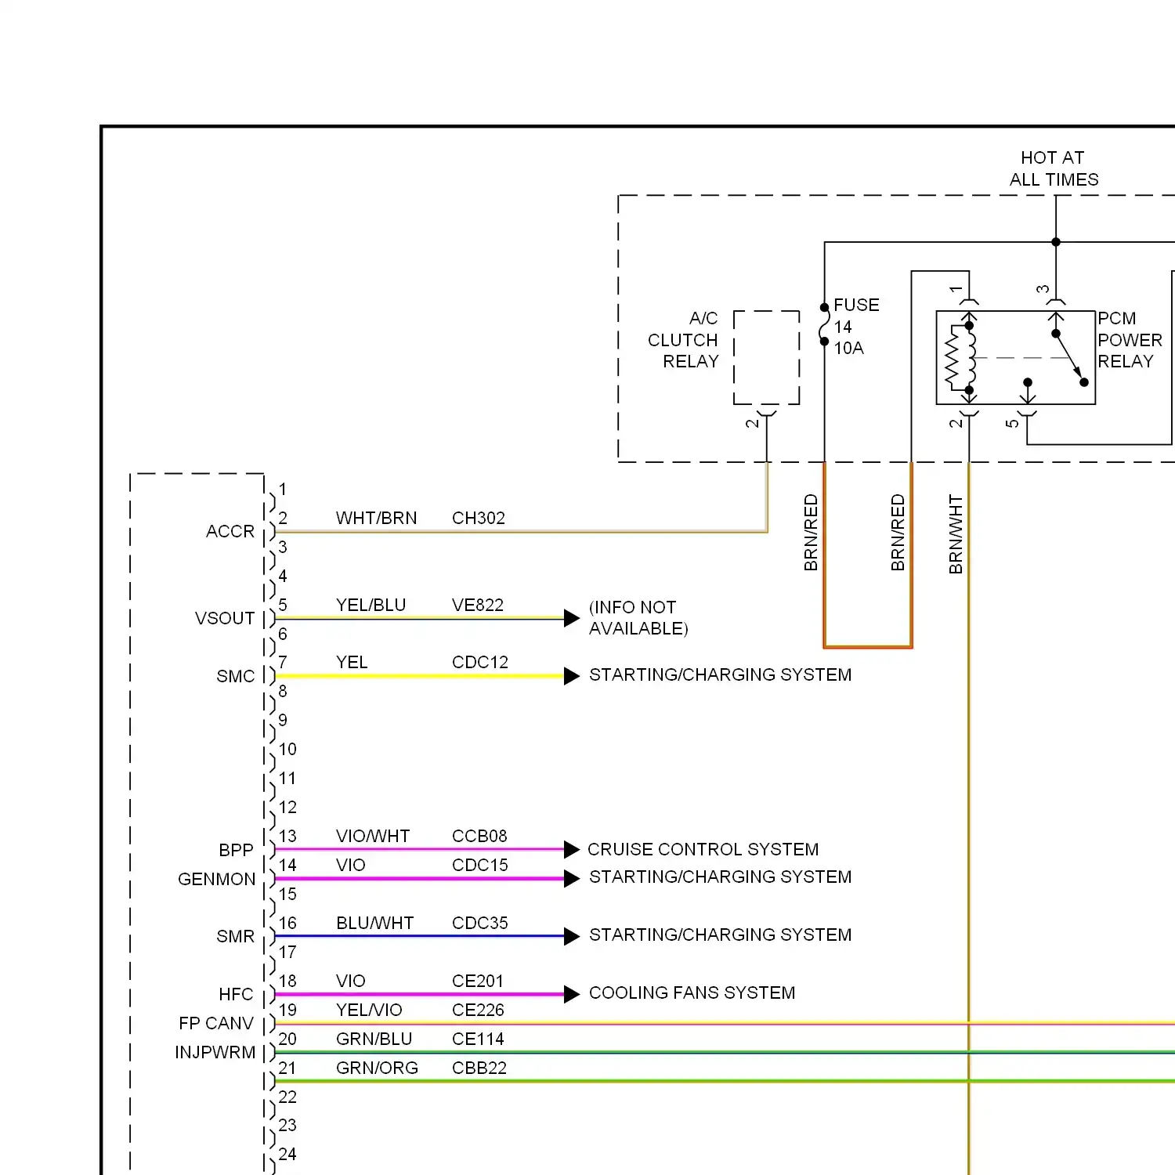Select circuit code CE201

click(478, 981)
